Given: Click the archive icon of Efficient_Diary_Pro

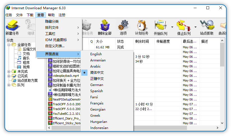Looking at the screenshot, I should click(x=50, y=118).
